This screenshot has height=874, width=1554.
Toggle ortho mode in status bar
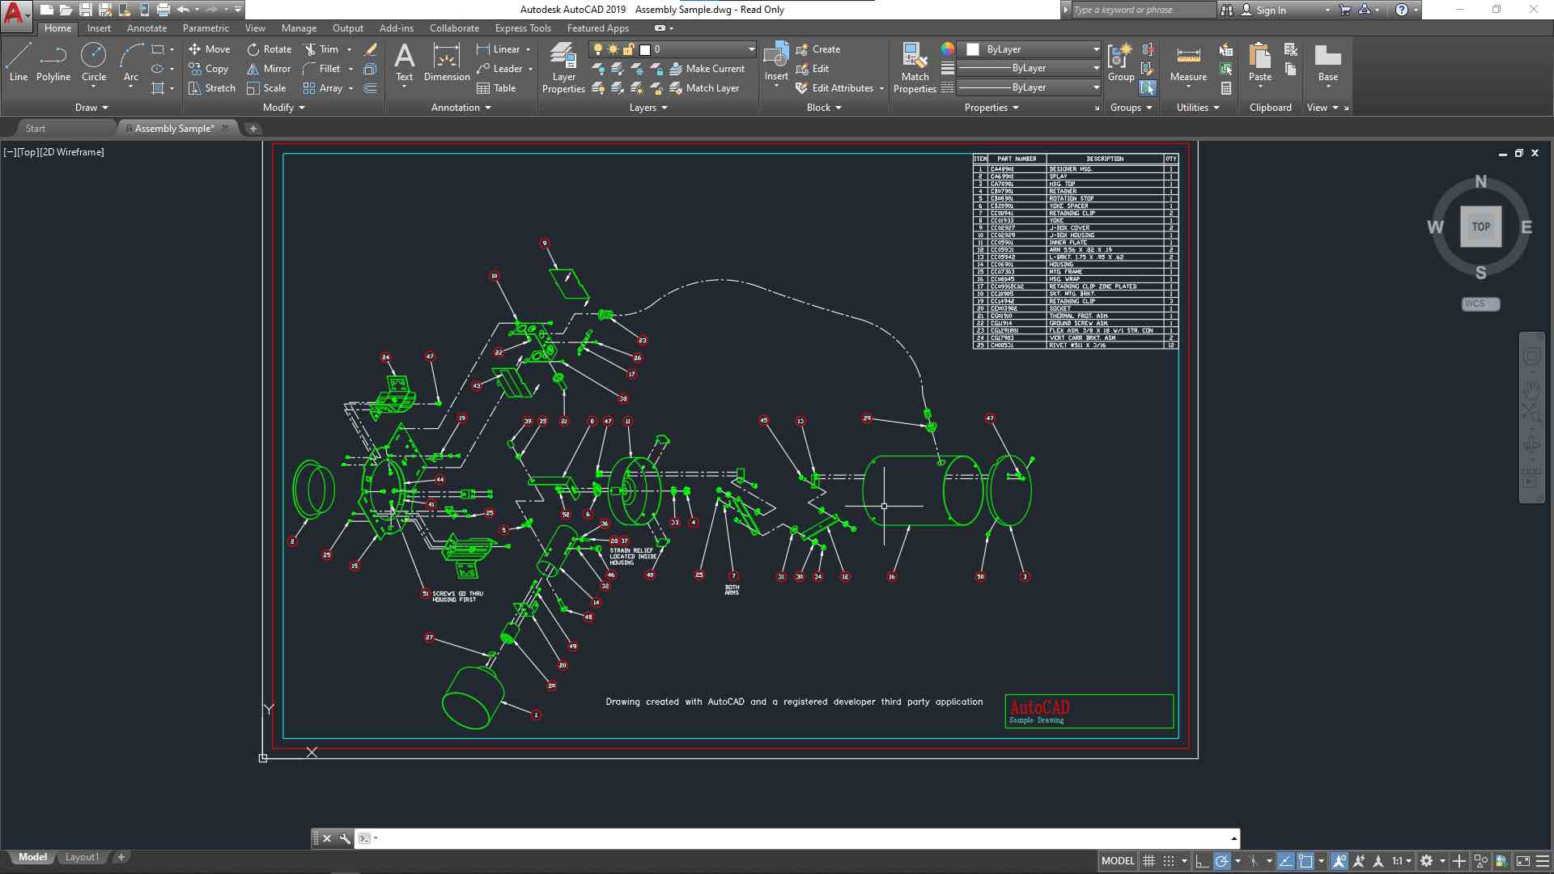pyautogui.click(x=1202, y=861)
